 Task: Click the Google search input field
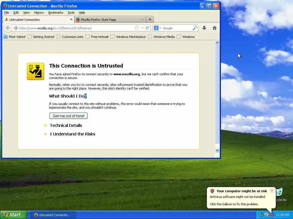click(x=177, y=28)
